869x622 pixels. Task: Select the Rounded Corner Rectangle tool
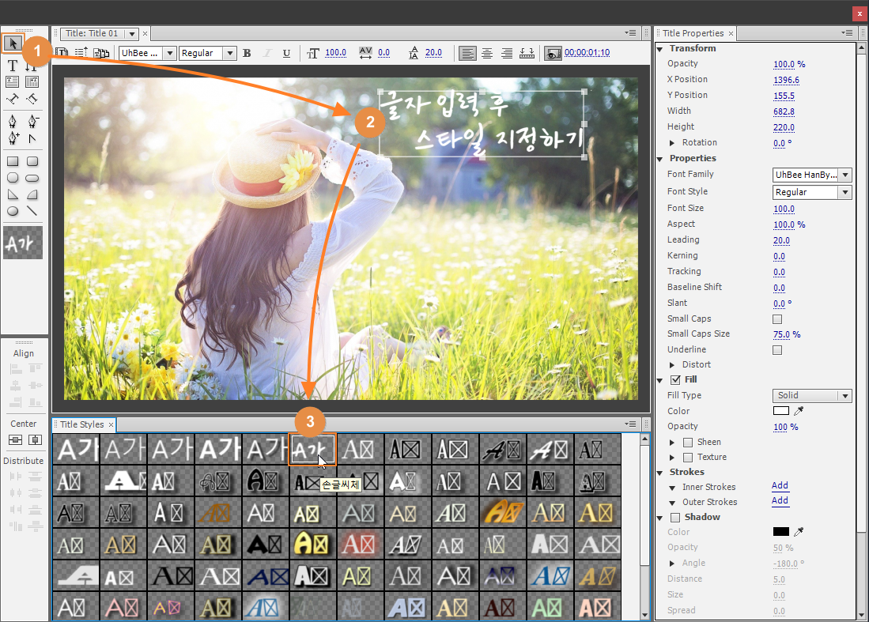coord(32,162)
